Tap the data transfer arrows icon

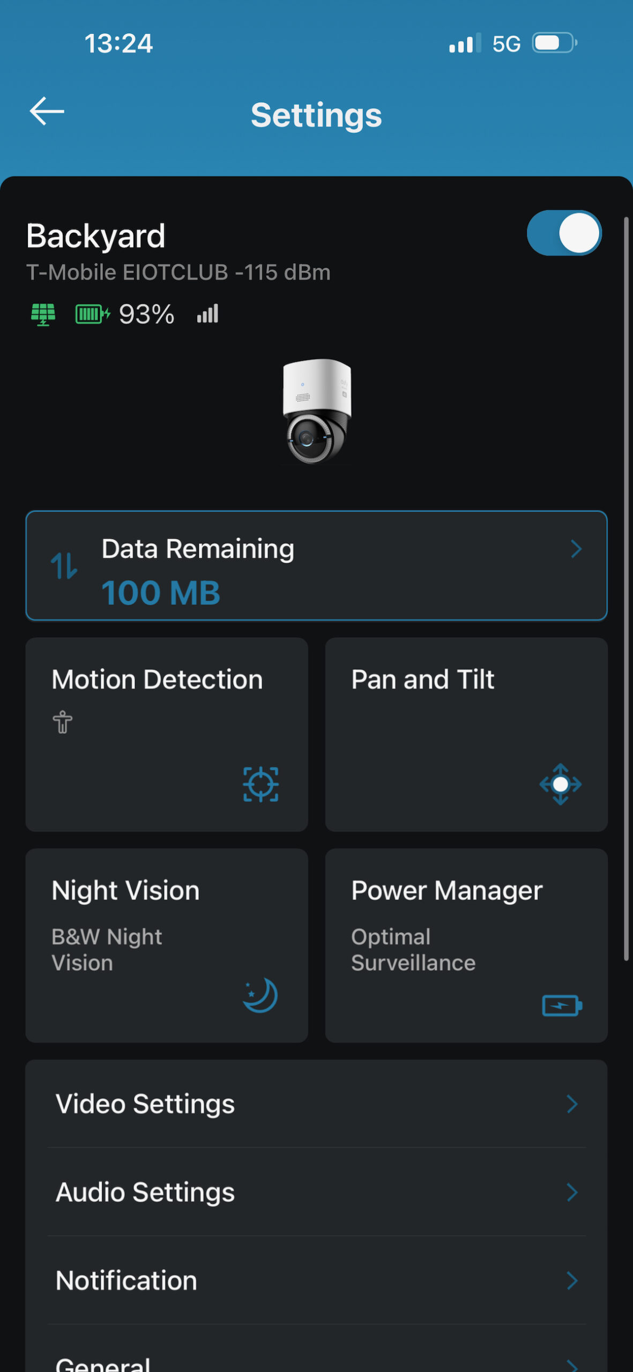64,566
